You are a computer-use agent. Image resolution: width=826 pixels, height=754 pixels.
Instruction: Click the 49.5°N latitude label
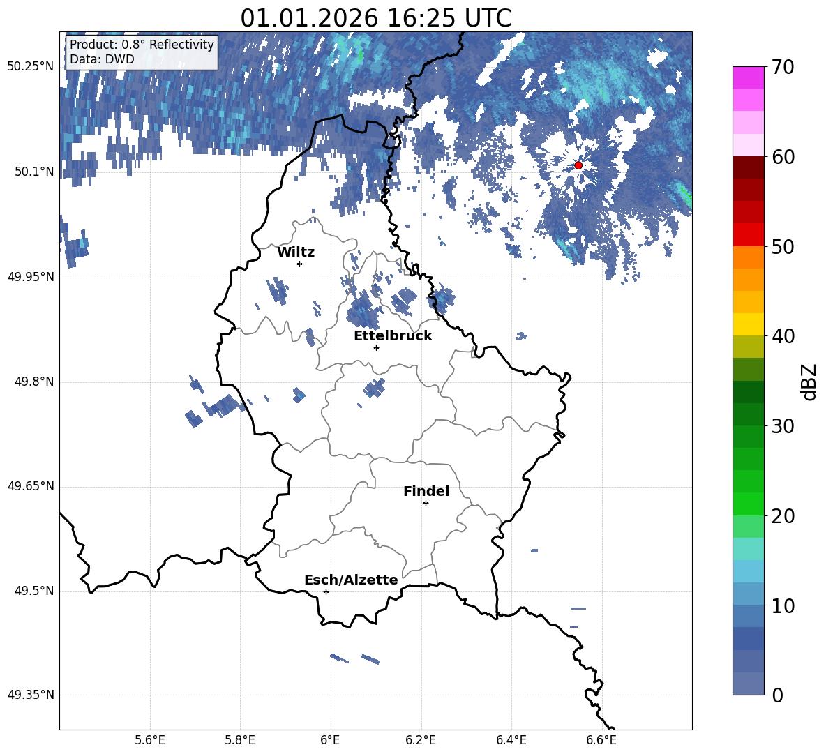(33, 591)
